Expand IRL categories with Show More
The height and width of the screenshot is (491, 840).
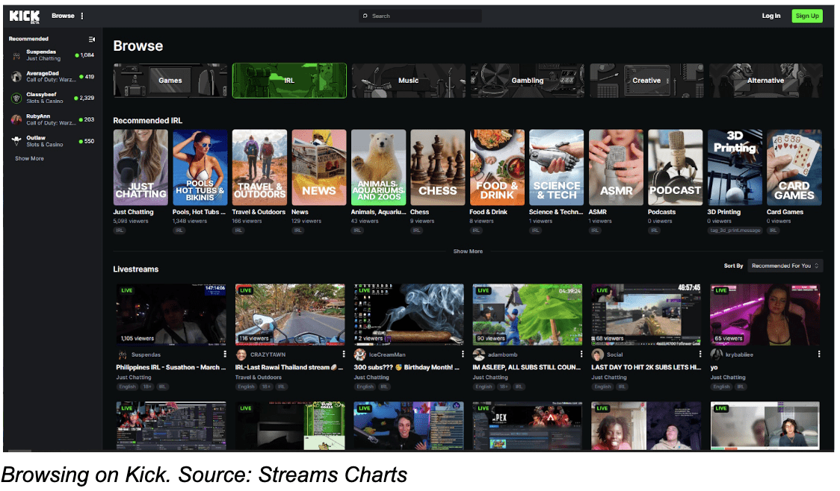pos(468,251)
